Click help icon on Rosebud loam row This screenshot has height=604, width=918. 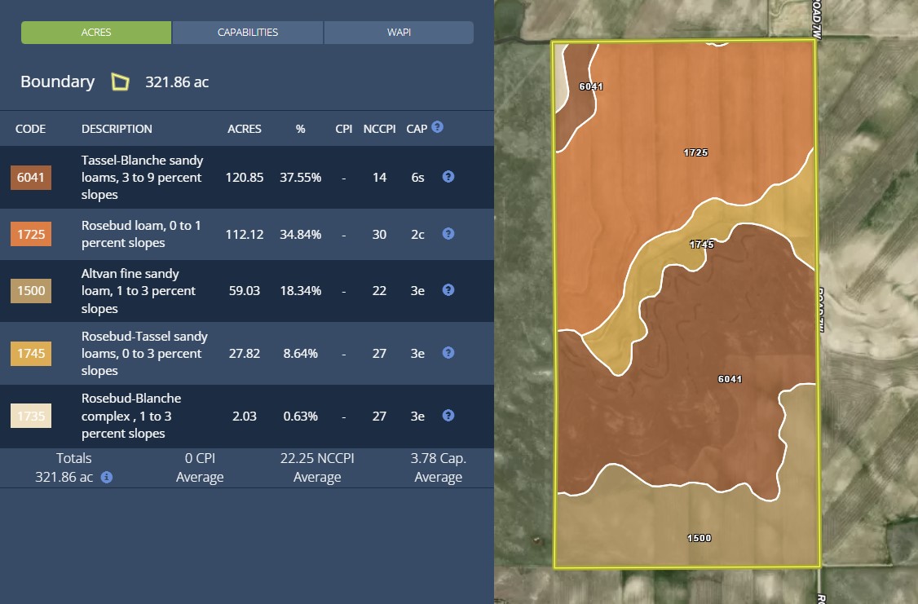click(448, 234)
